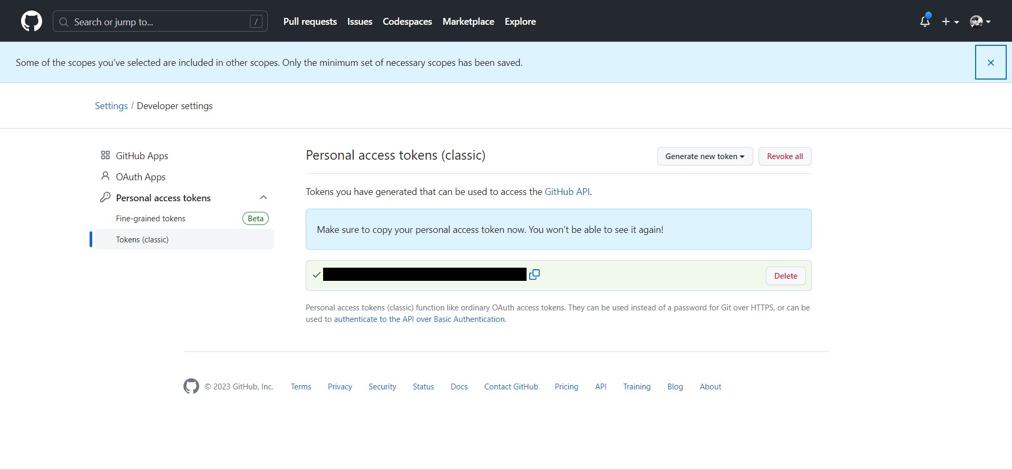This screenshot has width=1012, height=470.
Task: Open Contact GitHub footer link
Action: [x=511, y=387]
